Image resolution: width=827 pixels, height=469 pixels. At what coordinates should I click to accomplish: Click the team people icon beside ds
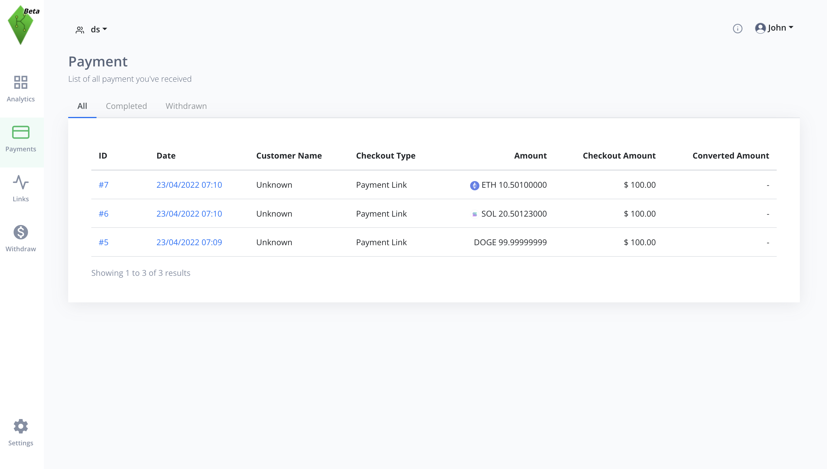79,30
